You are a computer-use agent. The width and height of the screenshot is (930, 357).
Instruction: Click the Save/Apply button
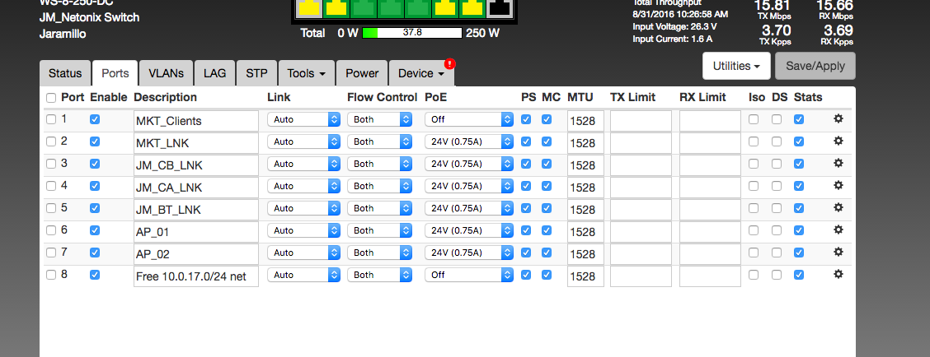tap(815, 66)
